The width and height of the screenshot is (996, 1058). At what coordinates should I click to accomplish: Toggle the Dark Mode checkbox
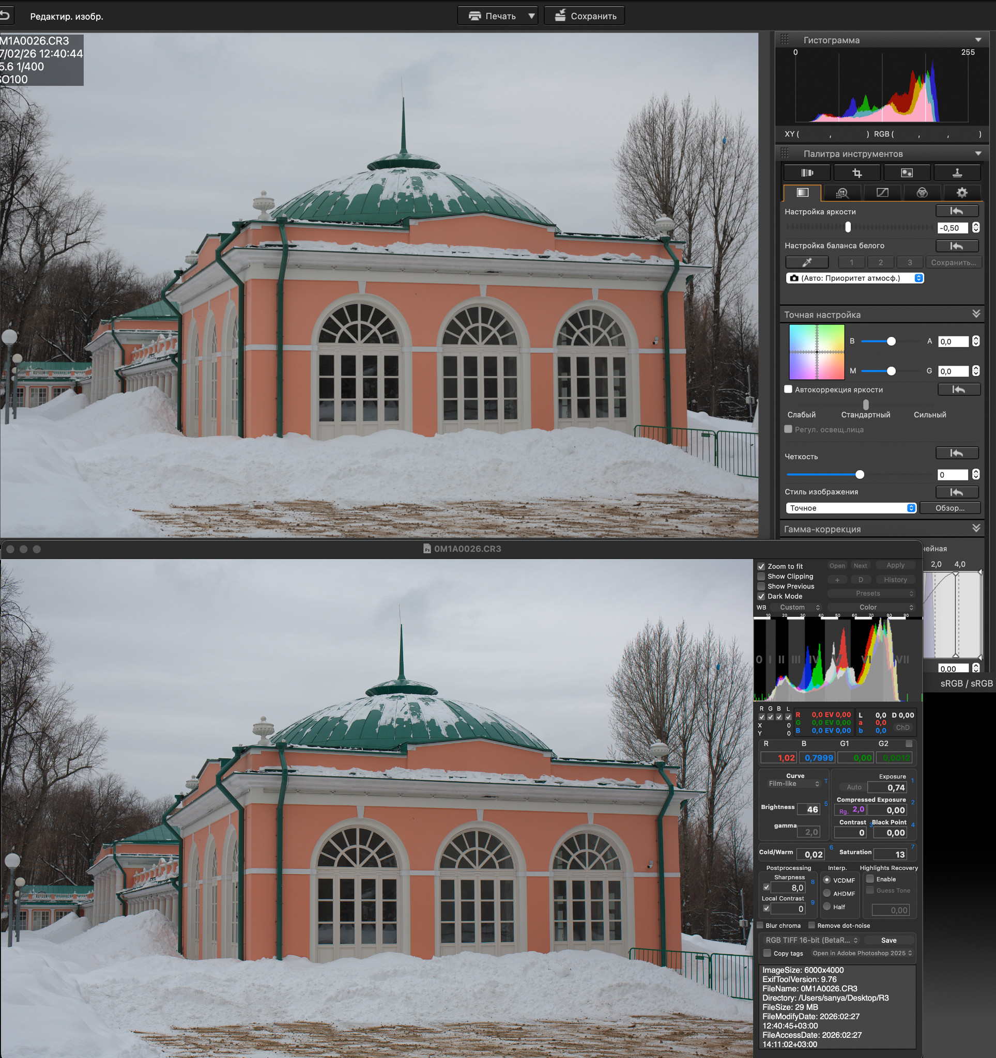(761, 597)
